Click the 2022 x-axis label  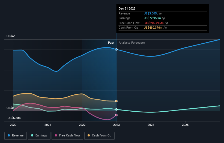tap(82, 125)
